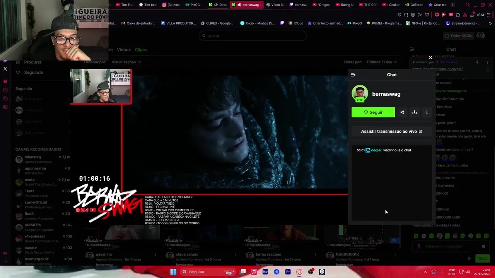
Task: Switch to the Clipes tab
Action: 141,50
